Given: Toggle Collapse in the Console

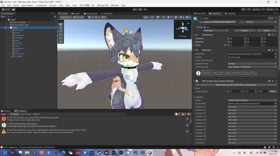Looking at the screenshot, I should [14, 114].
